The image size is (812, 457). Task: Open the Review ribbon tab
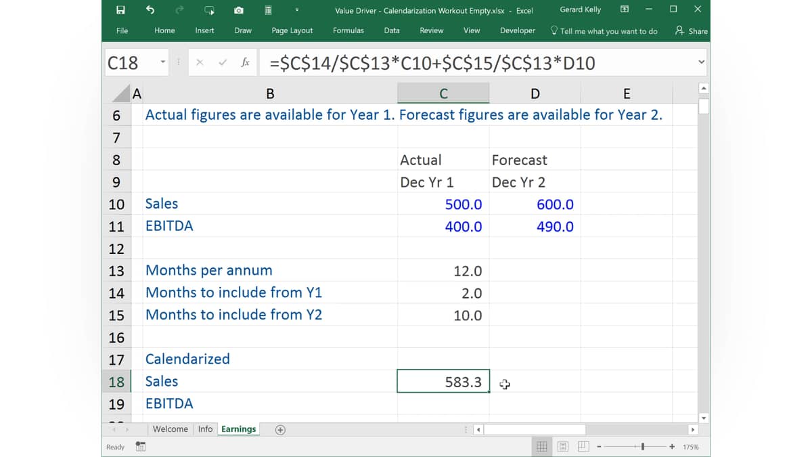click(432, 30)
